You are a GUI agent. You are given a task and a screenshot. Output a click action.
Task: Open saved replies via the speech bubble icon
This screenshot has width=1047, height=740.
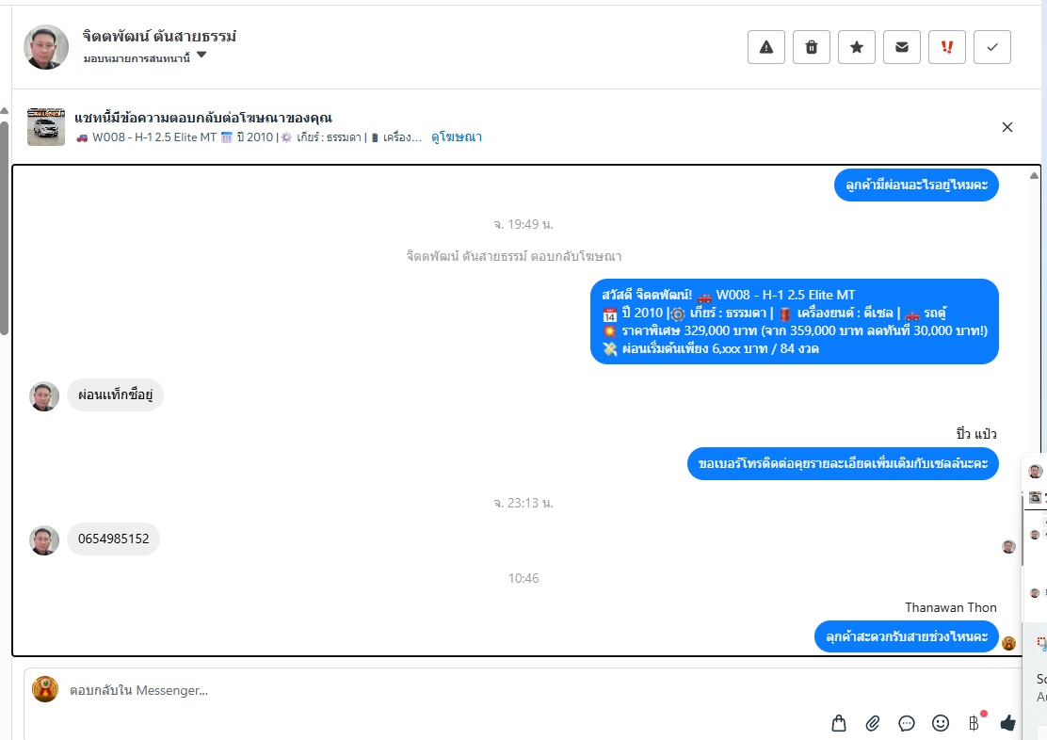(x=906, y=723)
